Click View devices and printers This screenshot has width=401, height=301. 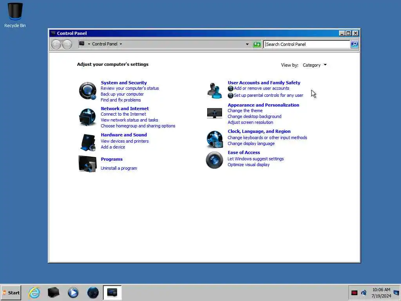(125, 141)
